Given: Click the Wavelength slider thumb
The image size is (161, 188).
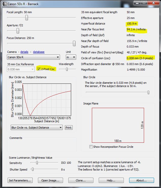Looking at the screenshot, I should coord(67,69).
